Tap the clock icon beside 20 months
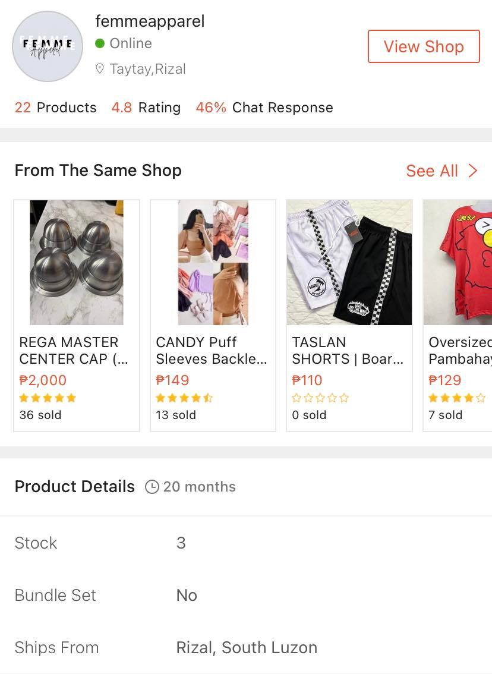This screenshot has height=674, width=492. coord(152,487)
